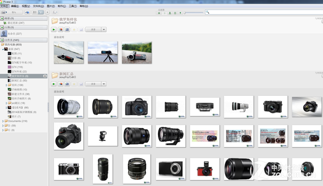This screenshot has height=186, width=323.
Task: Select camcorder on tripod thumbnail
Action: [103, 52]
